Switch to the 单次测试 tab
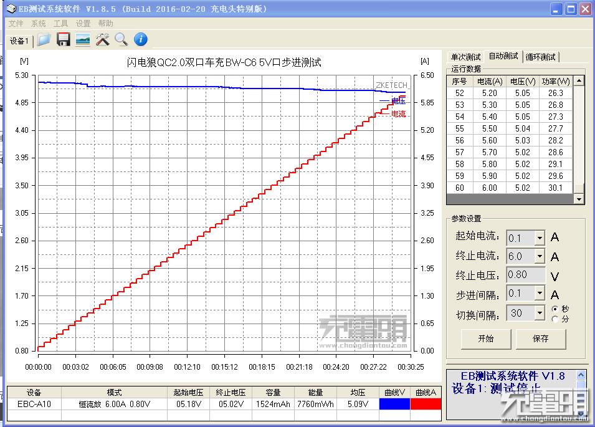The width and height of the screenshot is (595, 427). click(x=465, y=57)
